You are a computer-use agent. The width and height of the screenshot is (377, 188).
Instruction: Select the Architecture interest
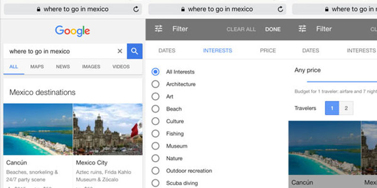[156, 84]
